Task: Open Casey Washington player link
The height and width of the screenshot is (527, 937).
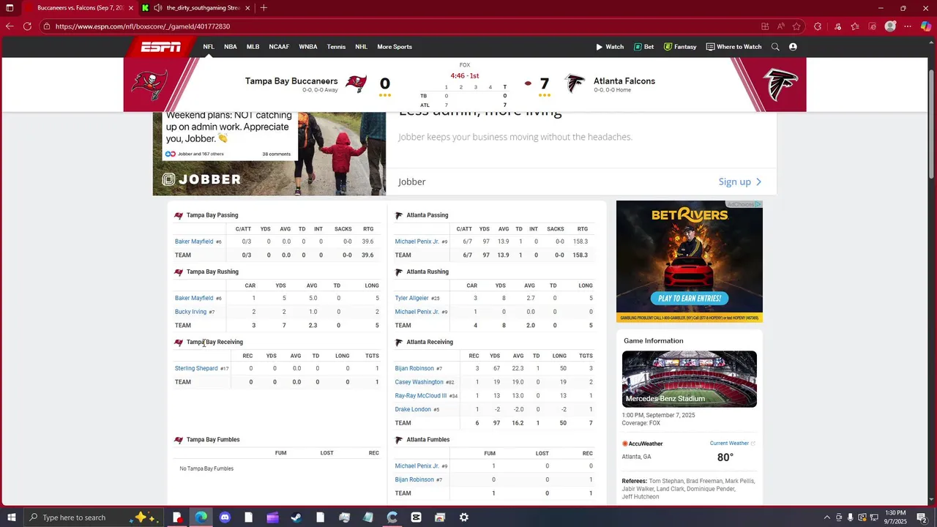Action: pos(419,382)
